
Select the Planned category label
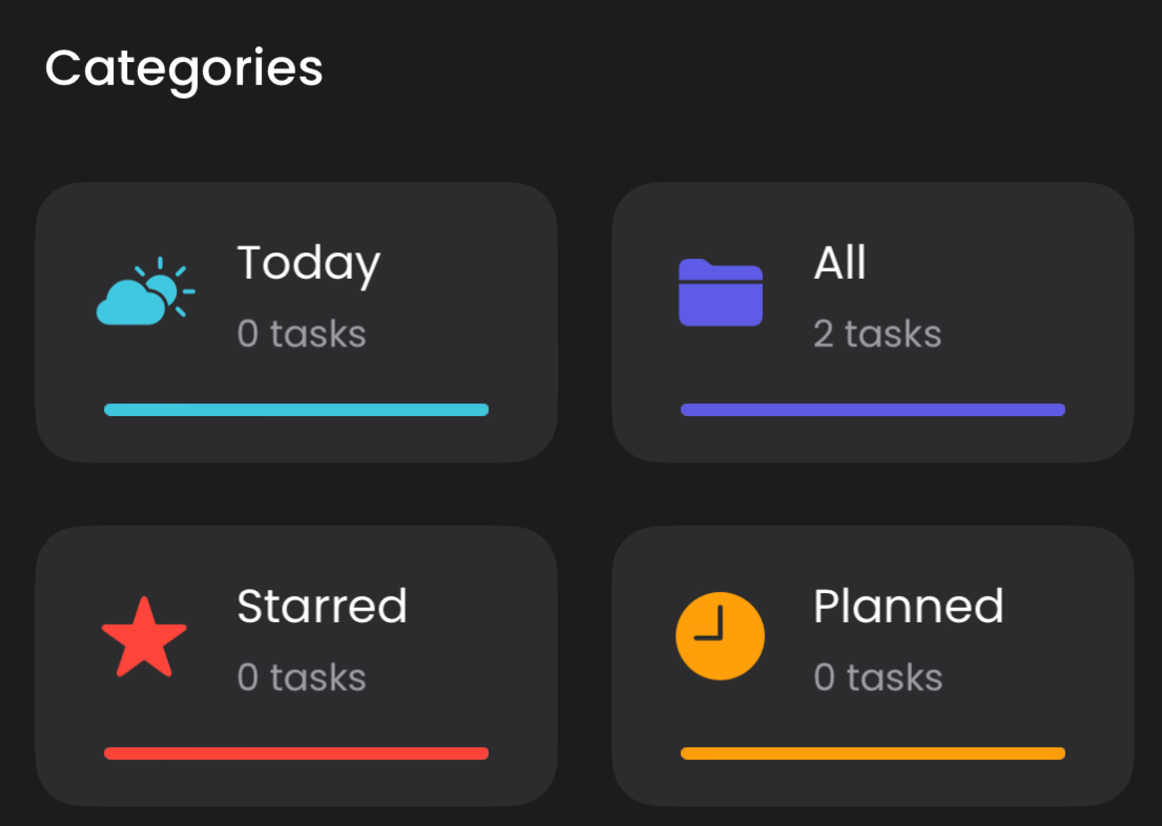pos(908,606)
